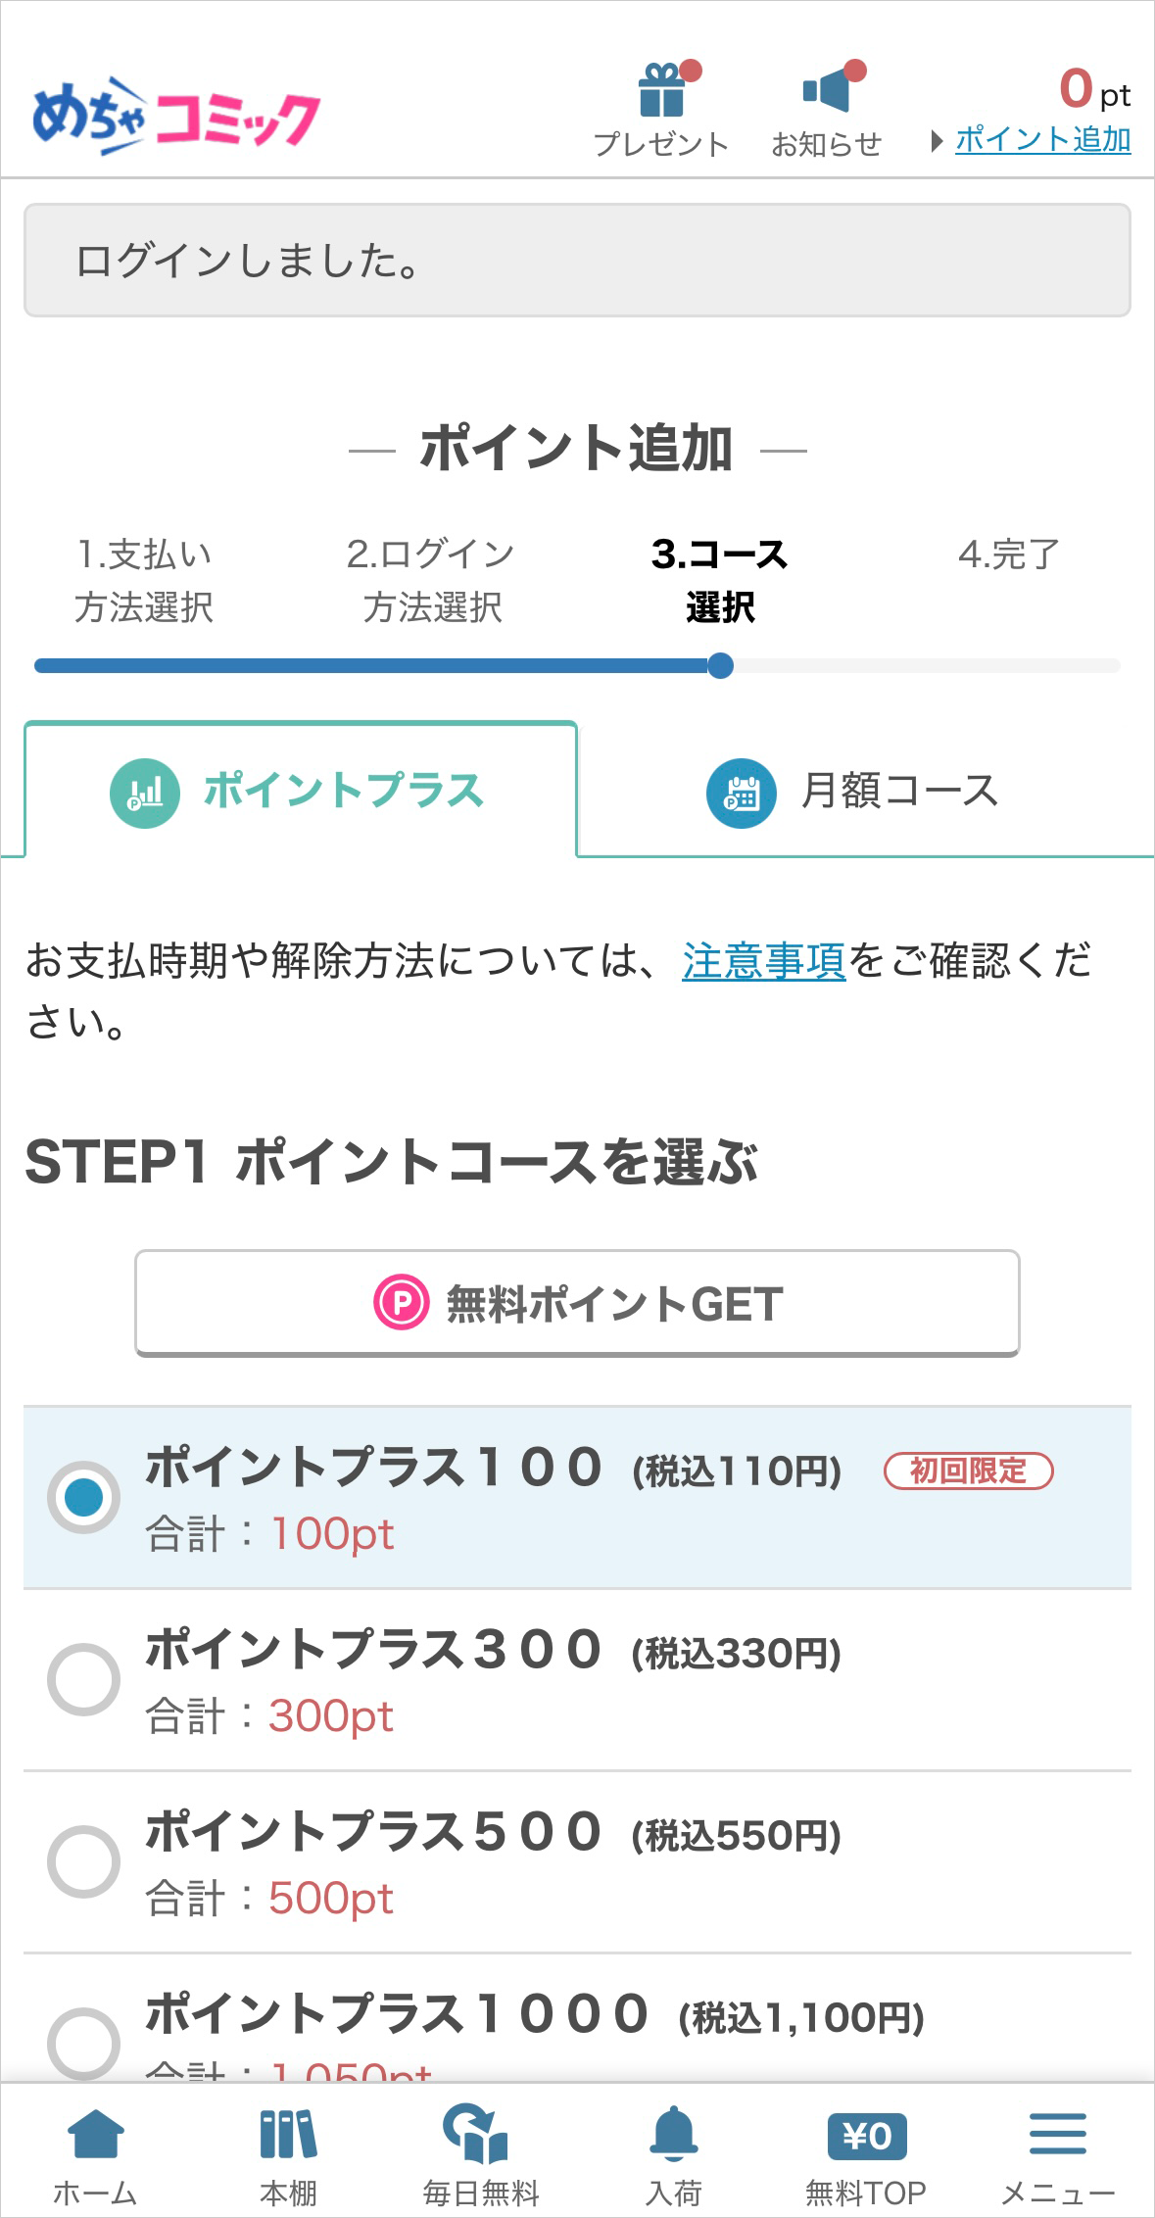Click the ポイント追加 link in header
The height and width of the screenshot is (2218, 1155).
point(1042,140)
